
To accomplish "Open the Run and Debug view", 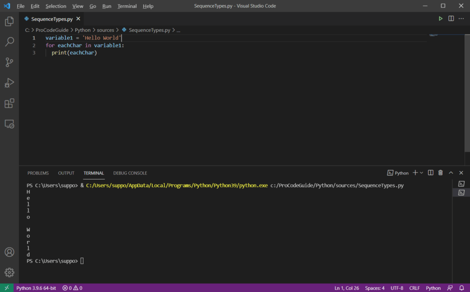I will tap(9, 83).
